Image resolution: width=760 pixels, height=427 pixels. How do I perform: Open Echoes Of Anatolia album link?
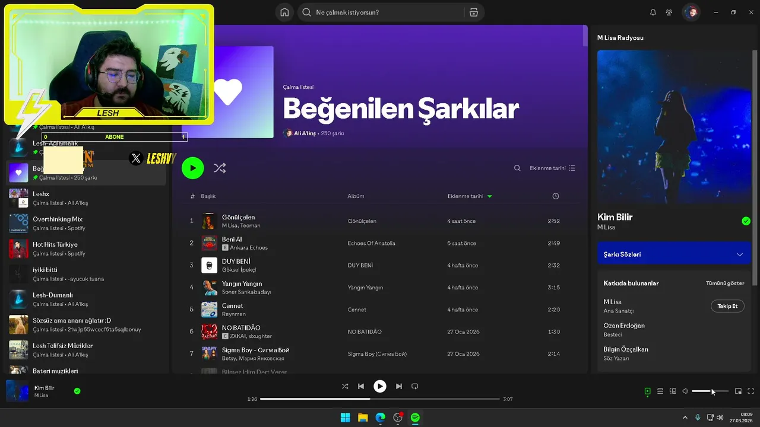coord(371,243)
